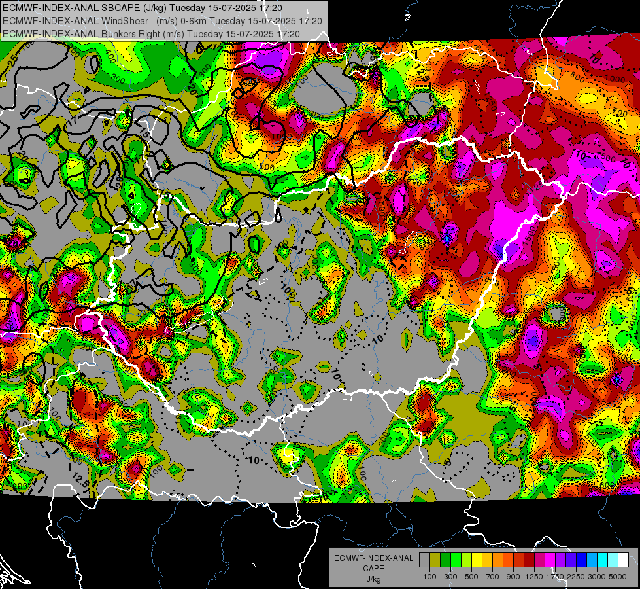The width and height of the screenshot is (640, 589).
Task: Select the dark green legend swatch before 300
Action: pyautogui.click(x=445, y=560)
